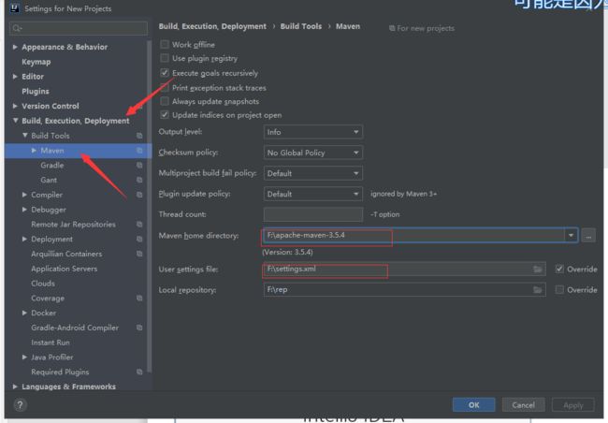Viewport: 608px width, 423px height.
Task: Click the folder browse icon in User settings file
Action: (x=538, y=269)
